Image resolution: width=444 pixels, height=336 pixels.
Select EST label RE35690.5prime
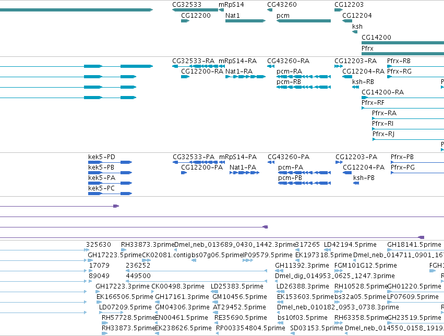click(x=241, y=318)
